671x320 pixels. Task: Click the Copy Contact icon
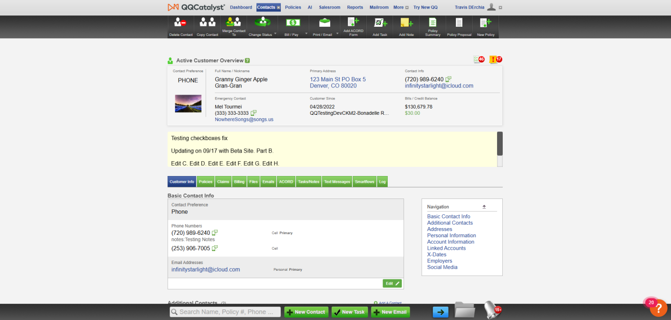click(208, 22)
